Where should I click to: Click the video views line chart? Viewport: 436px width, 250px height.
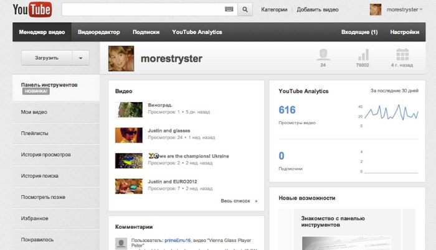[391, 113]
